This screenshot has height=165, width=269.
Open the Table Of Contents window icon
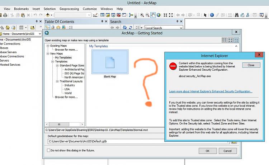tap(102, 15)
